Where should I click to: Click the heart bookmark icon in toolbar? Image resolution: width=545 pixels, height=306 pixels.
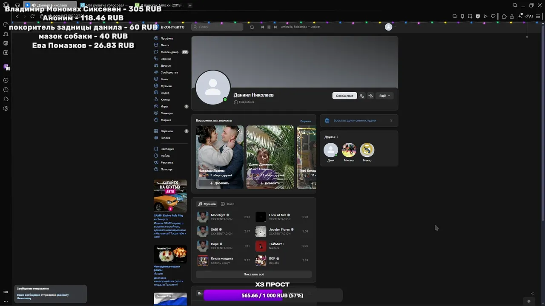[493, 16]
